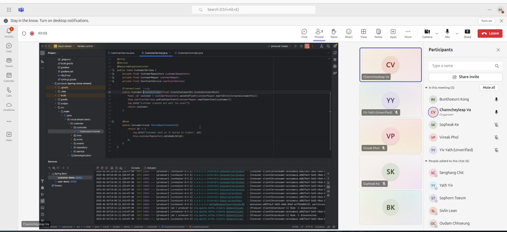Click the recording indicator icon
Screen dimensions: 507x232
(x=32, y=34)
